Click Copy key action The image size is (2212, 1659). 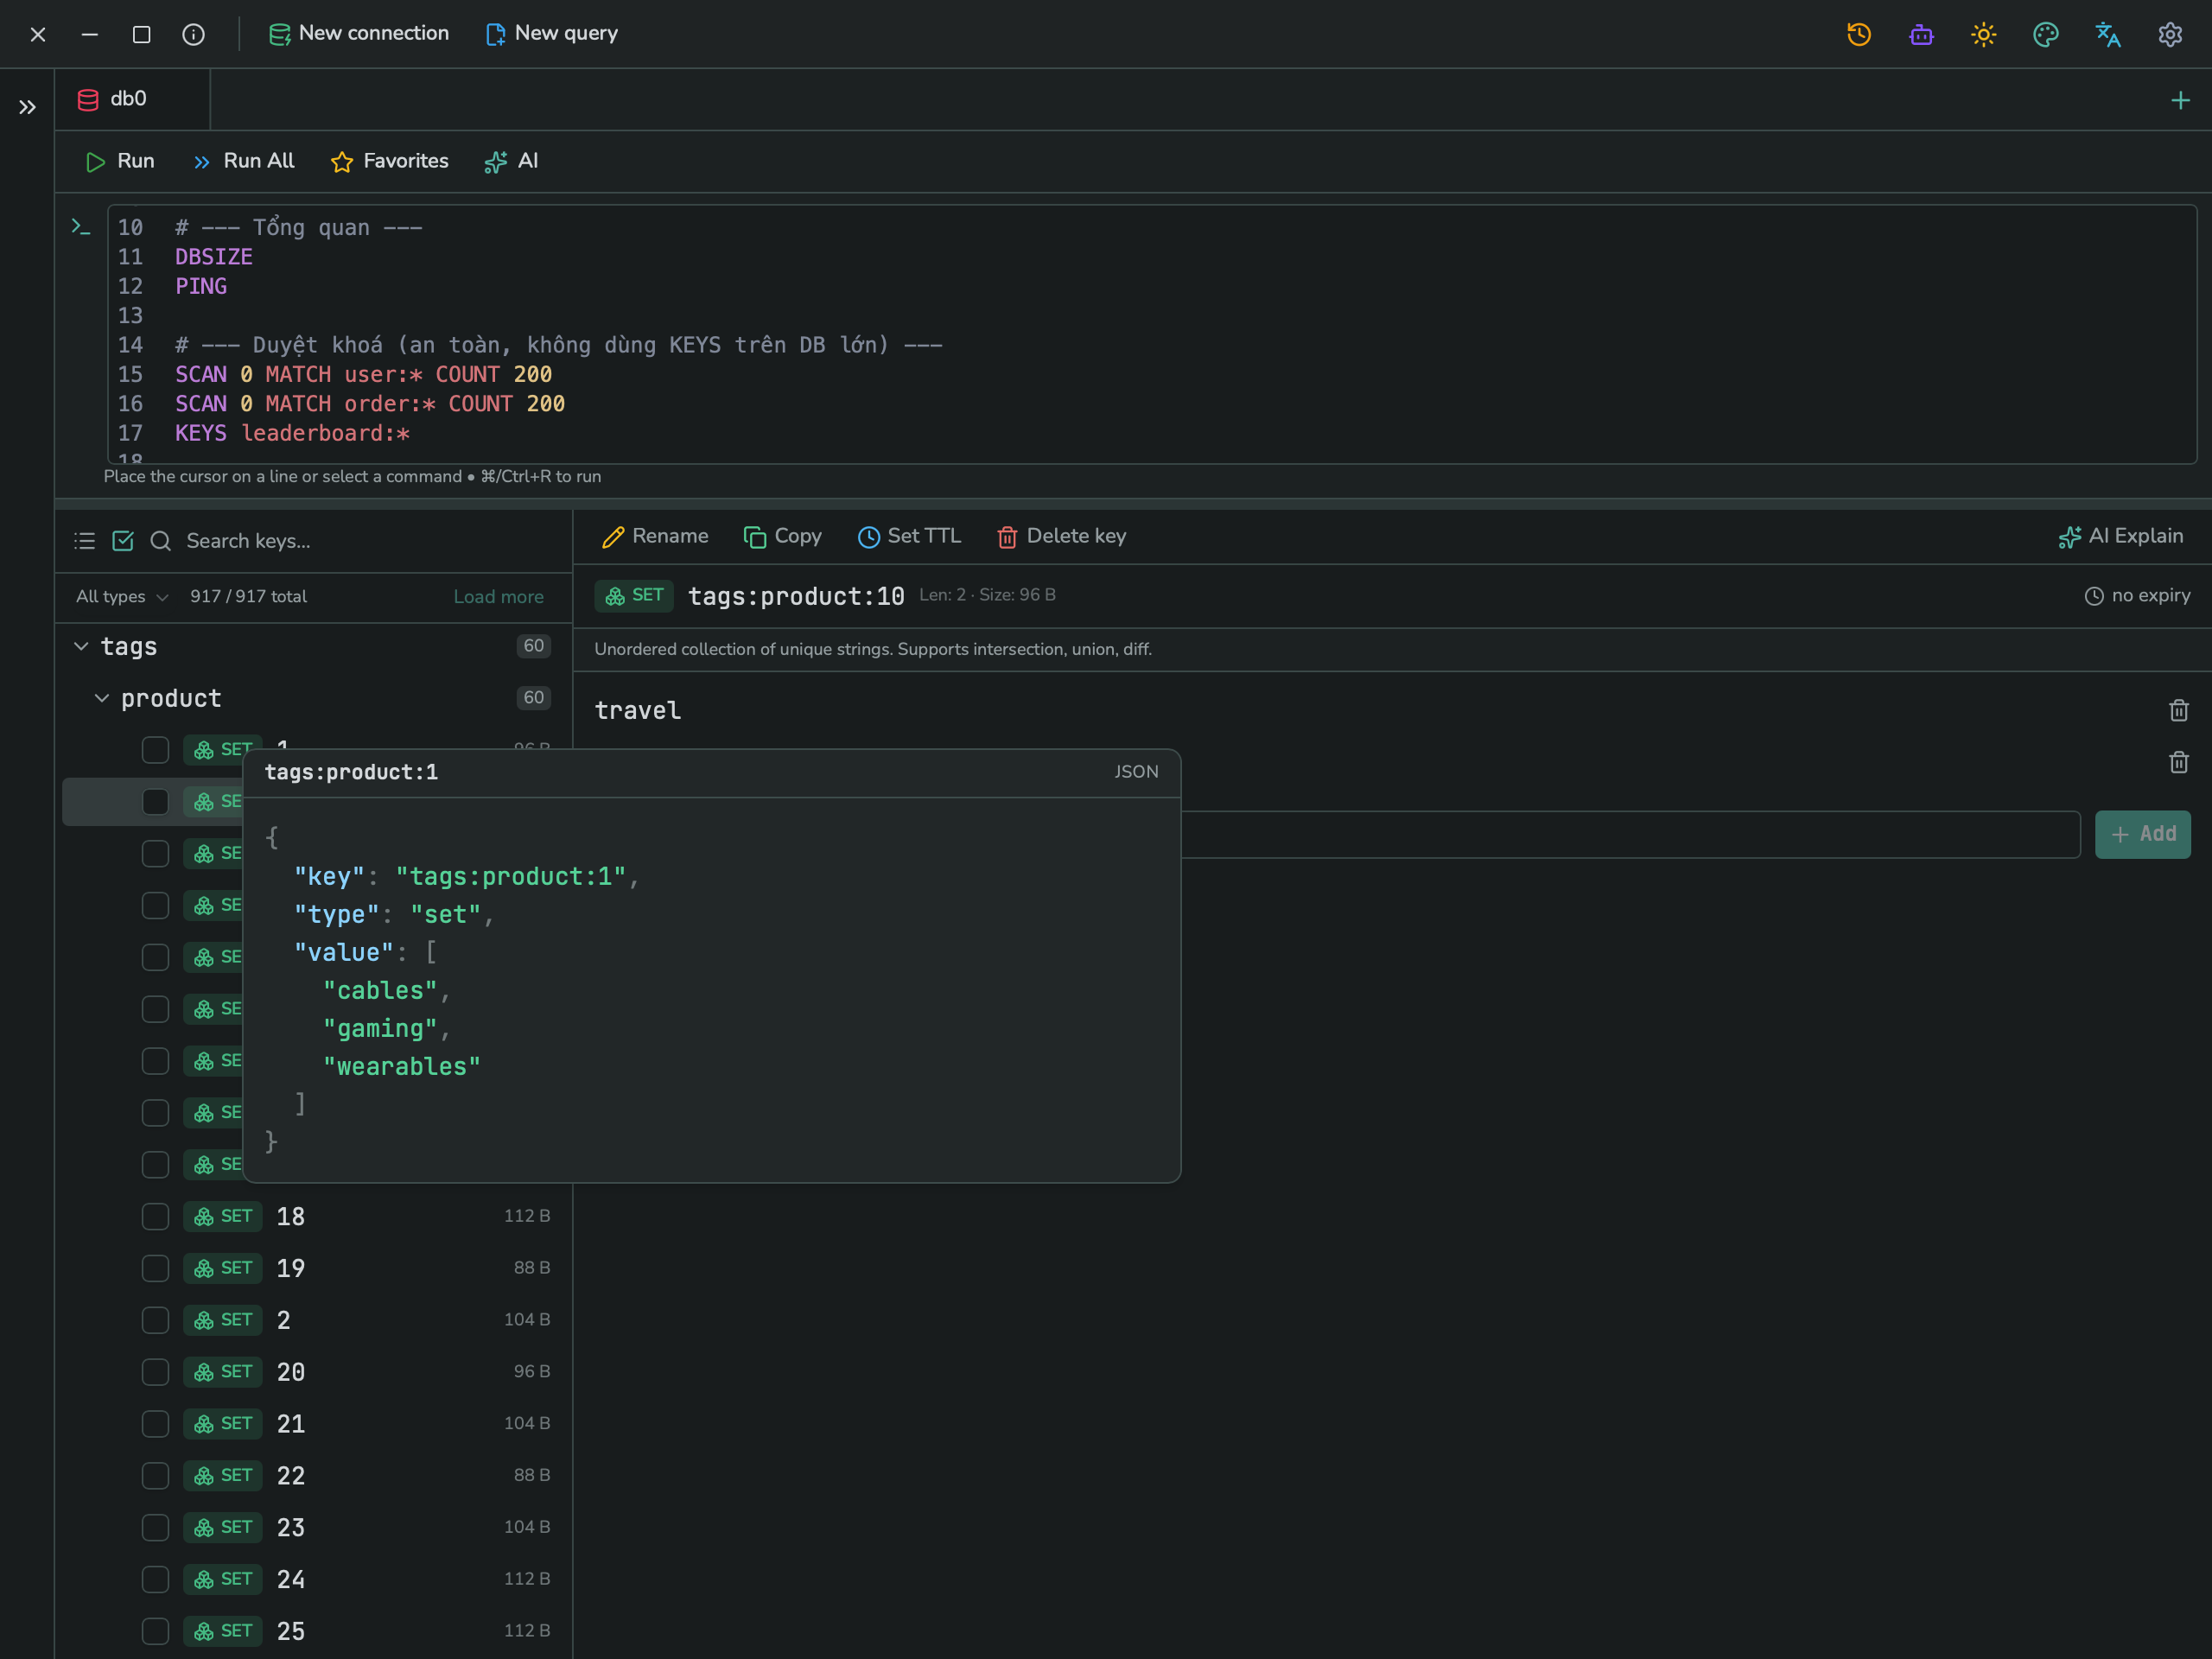click(x=782, y=537)
